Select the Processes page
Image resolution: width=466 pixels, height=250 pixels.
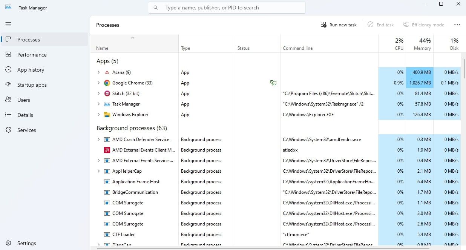coord(29,39)
